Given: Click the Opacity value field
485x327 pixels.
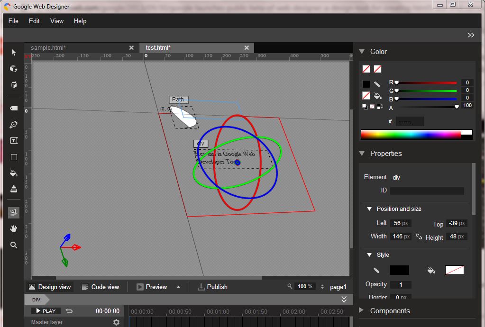Looking at the screenshot, I should tap(401, 285).
